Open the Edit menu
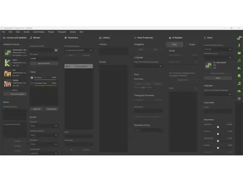This screenshot has height=182, width=243. [x=11, y=32]
